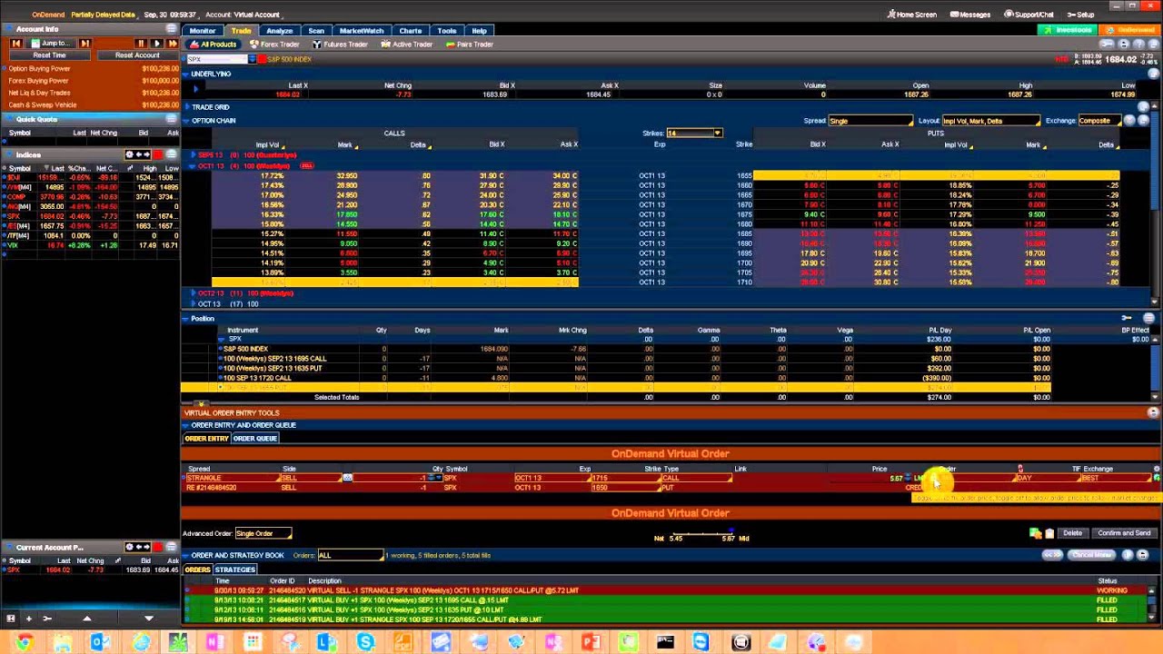Collapse the Option Chain section
The width and height of the screenshot is (1163, 654).
pyautogui.click(x=186, y=121)
